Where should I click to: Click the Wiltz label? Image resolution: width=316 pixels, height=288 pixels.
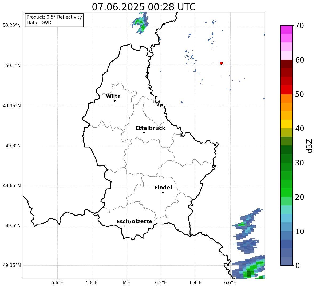pyautogui.click(x=113, y=96)
